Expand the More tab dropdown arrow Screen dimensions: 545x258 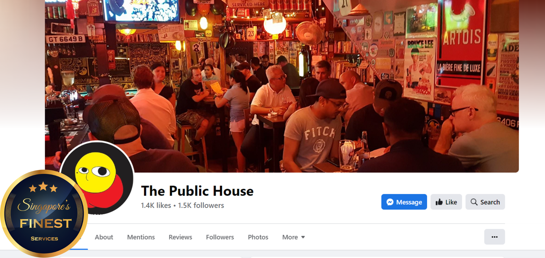point(303,237)
